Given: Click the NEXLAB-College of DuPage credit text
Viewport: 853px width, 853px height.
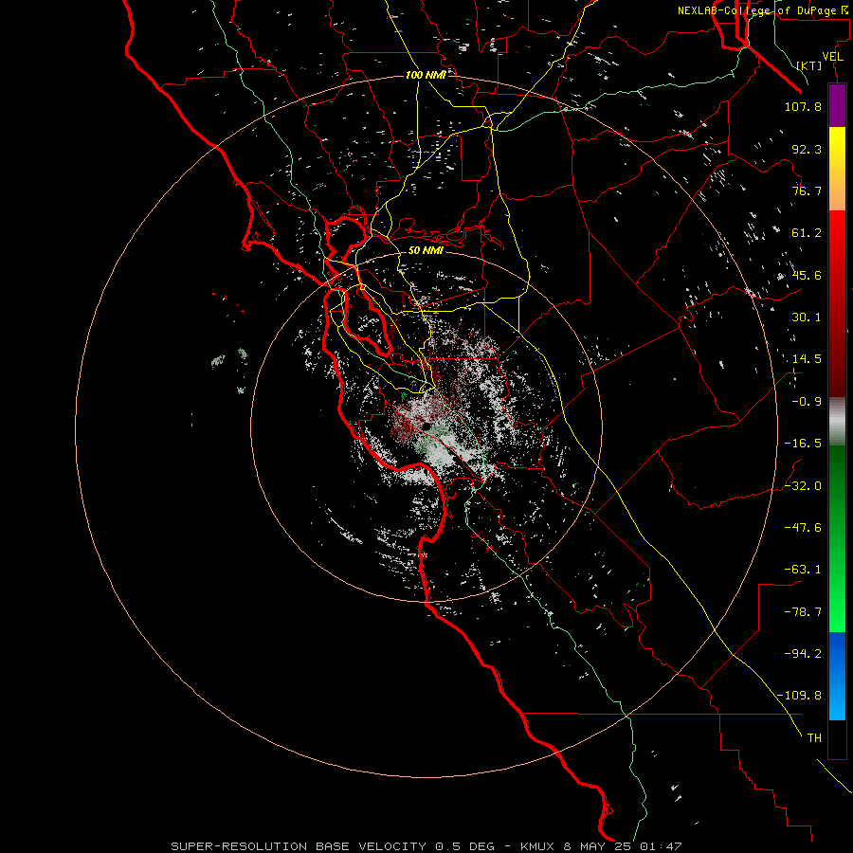Looking at the screenshot, I should coord(763,10).
